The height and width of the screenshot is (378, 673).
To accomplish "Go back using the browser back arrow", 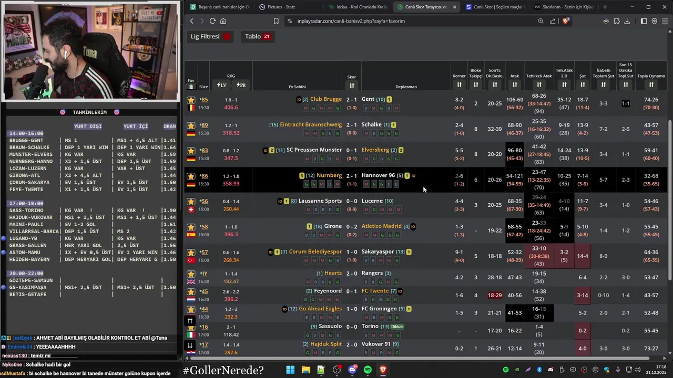I will pyautogui.click(x=192, y=21).
